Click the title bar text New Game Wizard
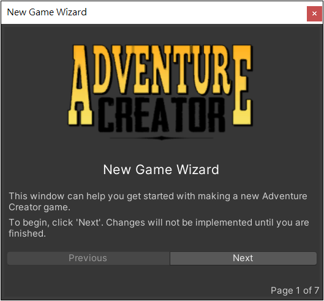Viewport: 324px width, 301px height. [47, 12]
